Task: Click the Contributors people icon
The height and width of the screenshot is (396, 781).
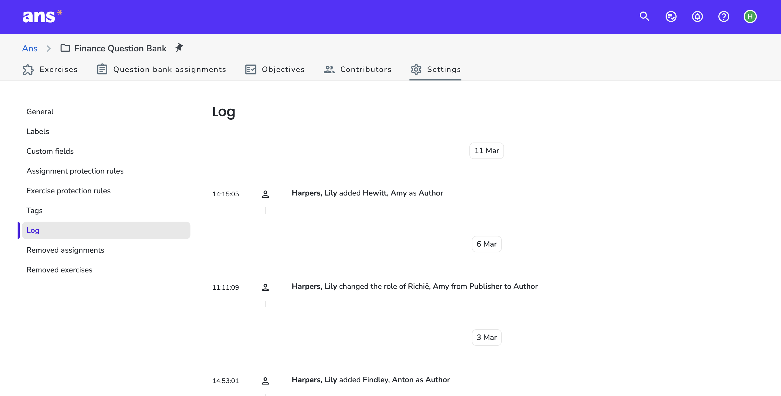Action: [x=329, y=69]
